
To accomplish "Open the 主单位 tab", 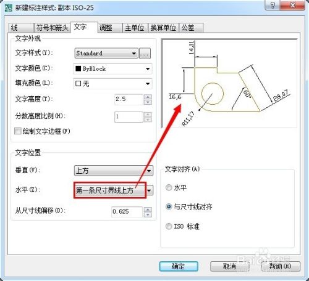I will click(135, 28).
